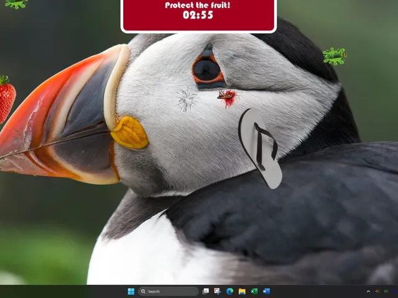Launch Word from the taskbar
This screenshot has width=398, height=298.
[266, 291]
